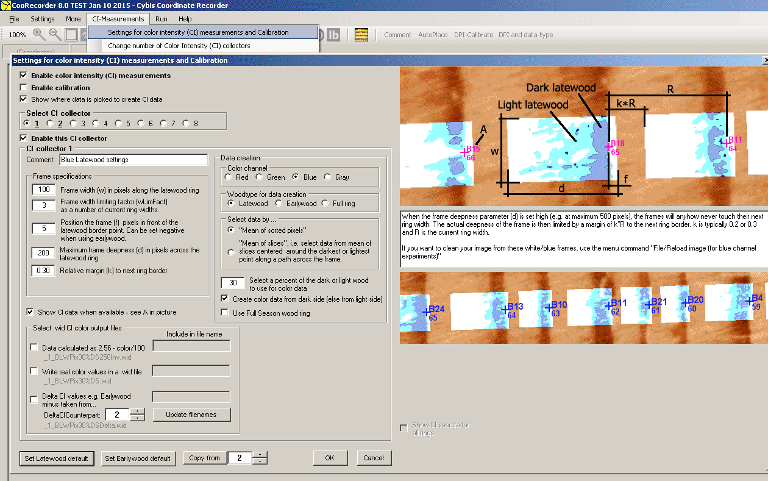Close the CI settings dialog with X

coord(765,60)
